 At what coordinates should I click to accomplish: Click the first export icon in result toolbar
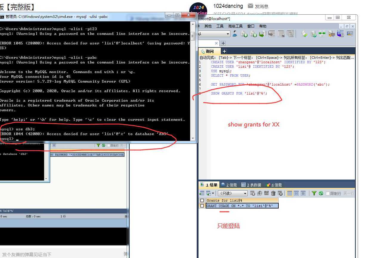coord(202,193)
